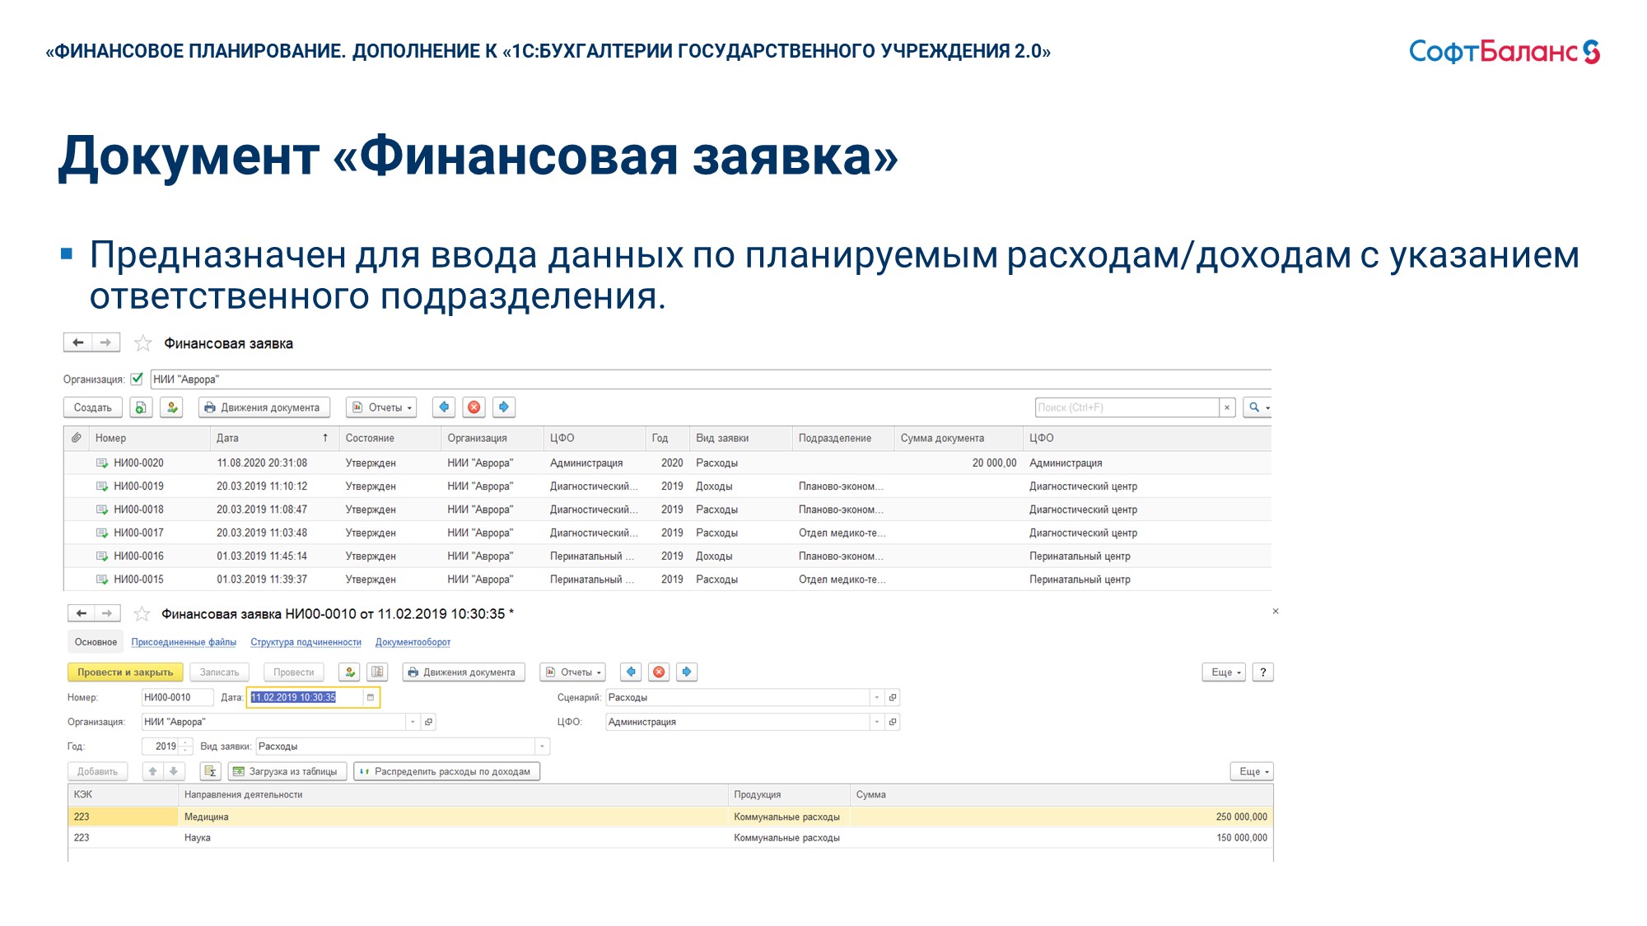Image resolution: width=1647 pixels, height=926 pixels.
Task: Clear the search field with the x button
Action: [x=1227, y=407]
